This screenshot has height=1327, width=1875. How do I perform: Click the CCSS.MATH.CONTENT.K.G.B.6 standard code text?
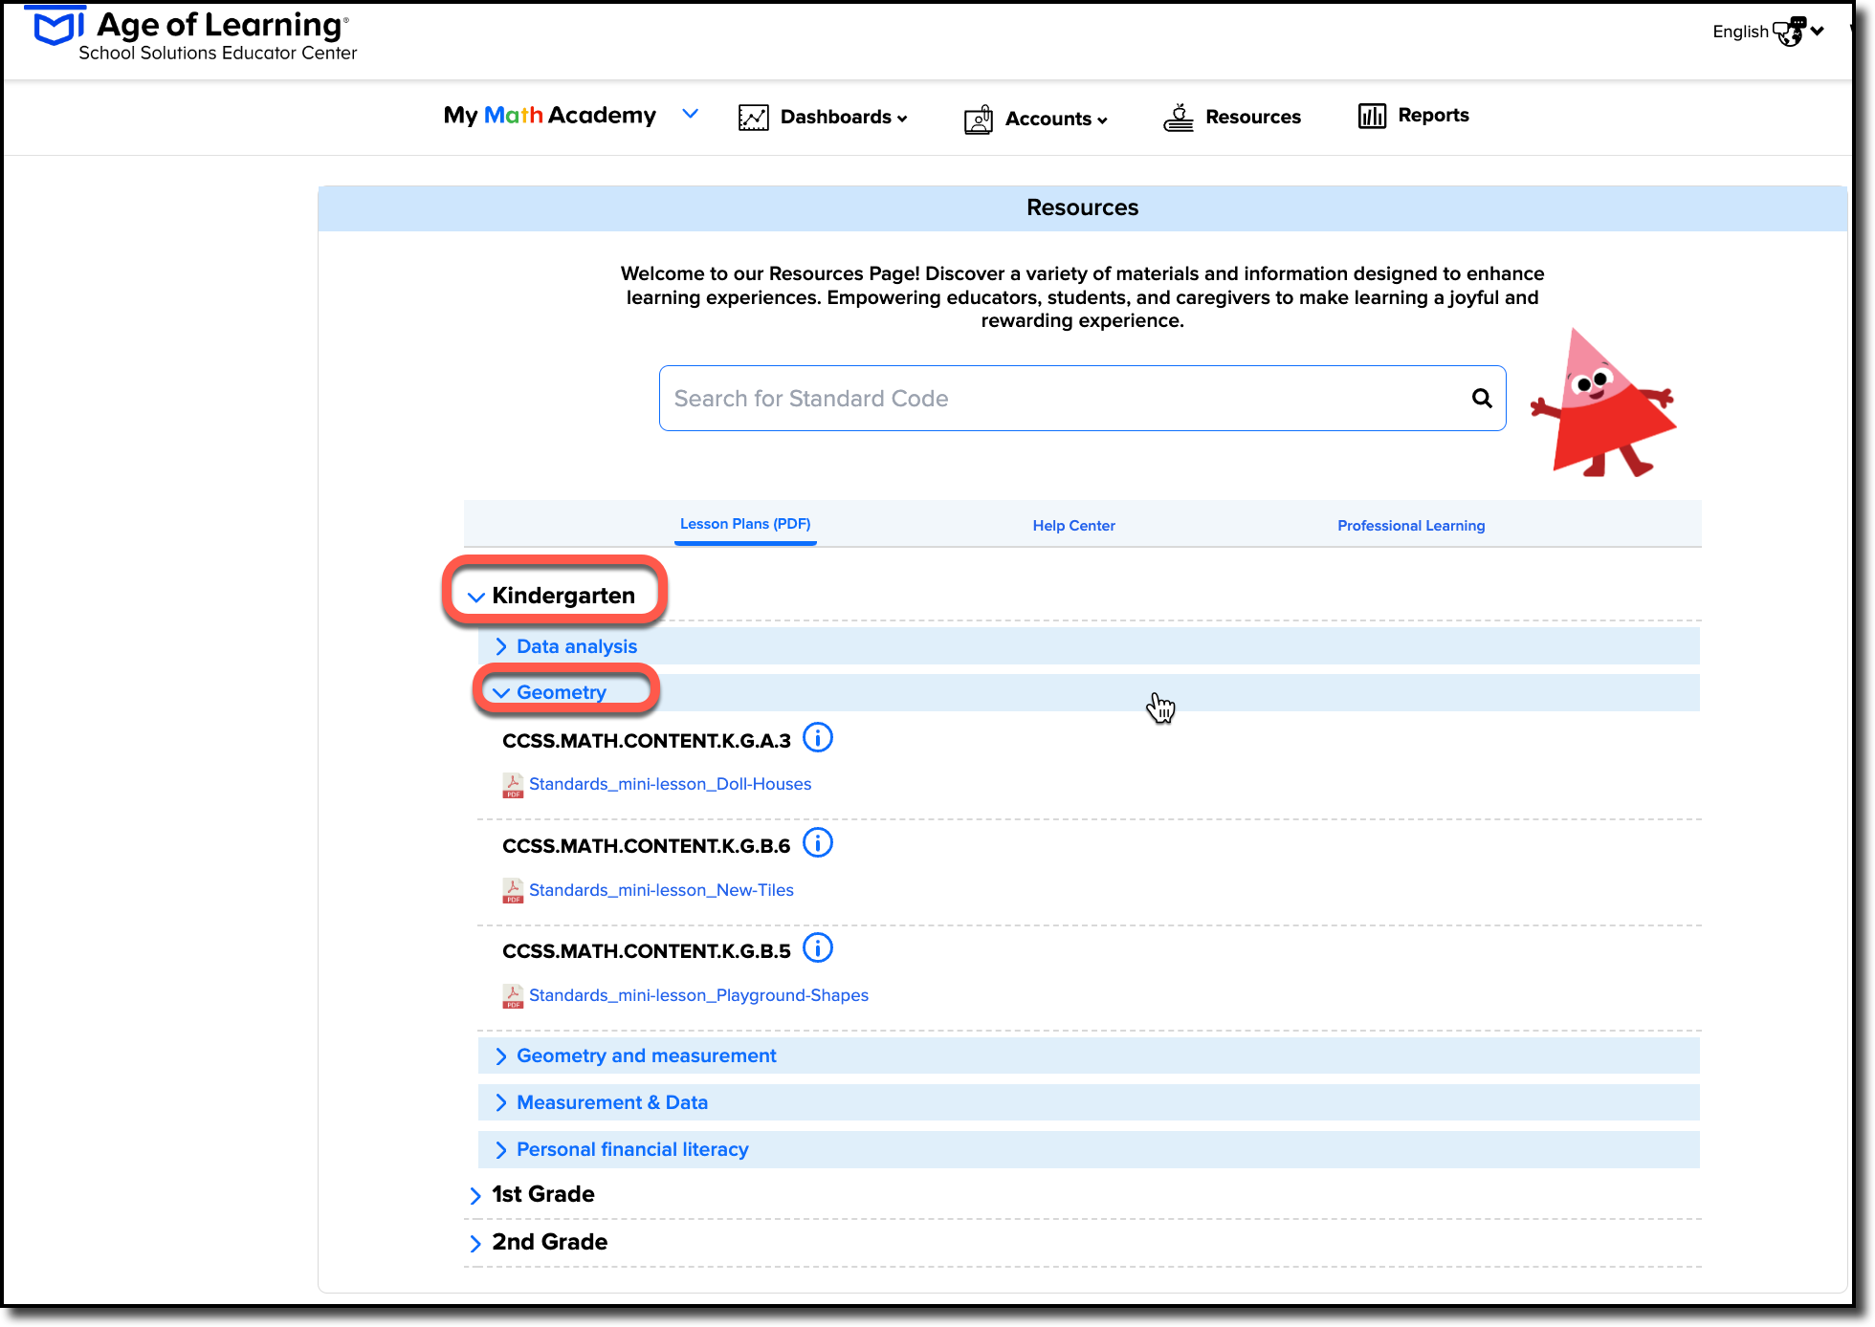(646, 846)
